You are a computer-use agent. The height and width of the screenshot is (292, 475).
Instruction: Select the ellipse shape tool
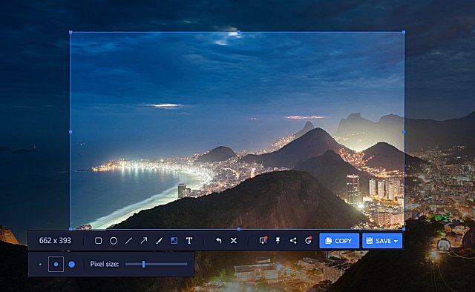tap(114, 241)
